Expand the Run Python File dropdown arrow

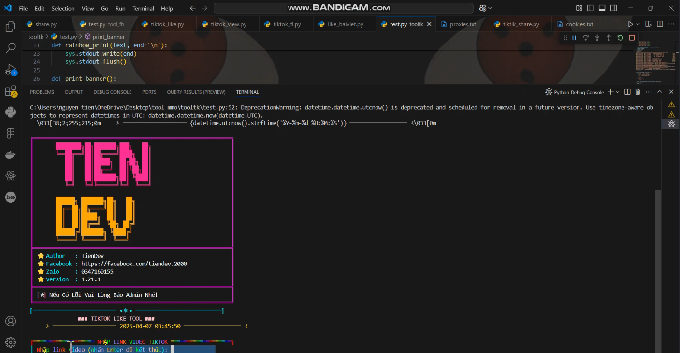[x=638, y=24]
